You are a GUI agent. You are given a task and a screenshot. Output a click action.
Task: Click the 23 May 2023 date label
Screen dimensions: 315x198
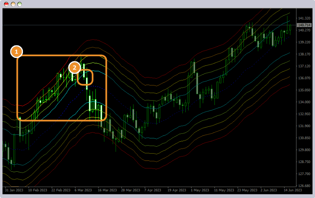tap(247, 190)
